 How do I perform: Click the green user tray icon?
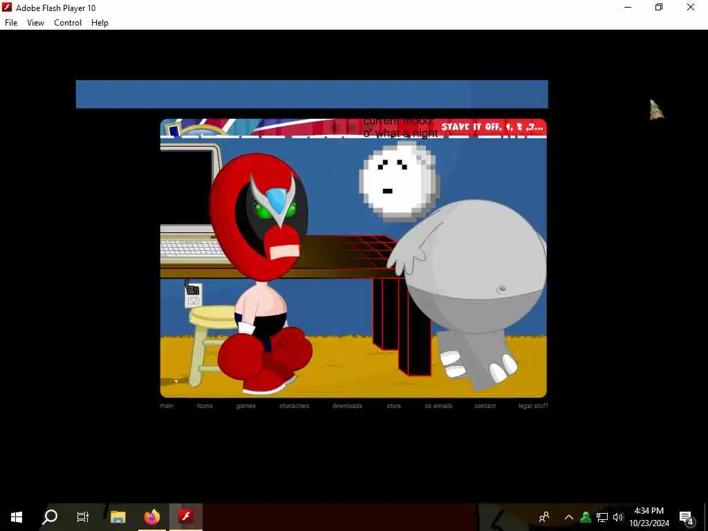(586, 517)
